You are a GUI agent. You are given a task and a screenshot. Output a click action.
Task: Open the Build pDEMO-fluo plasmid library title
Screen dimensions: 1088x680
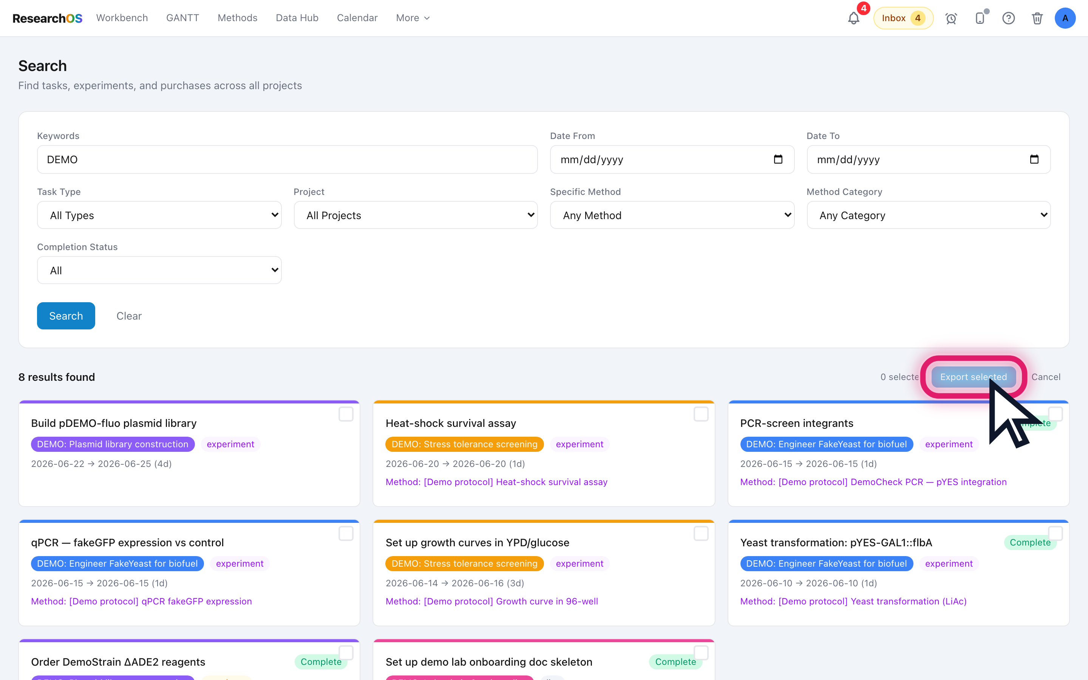114,423
